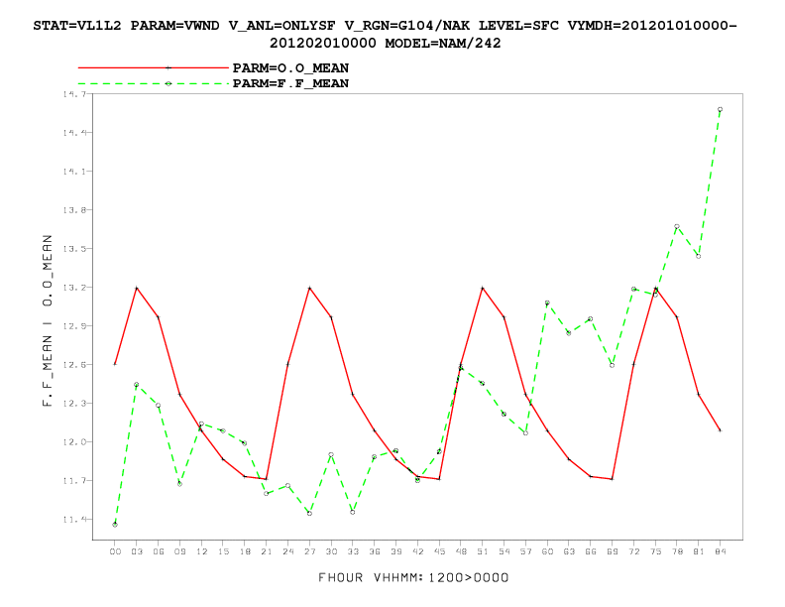785x607 pixels.
Task: Click x-axis tick label 45
Action: point(439,551)
